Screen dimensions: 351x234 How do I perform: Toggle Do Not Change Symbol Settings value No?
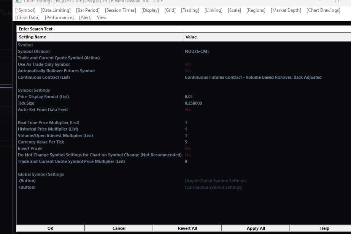(188, 155)
